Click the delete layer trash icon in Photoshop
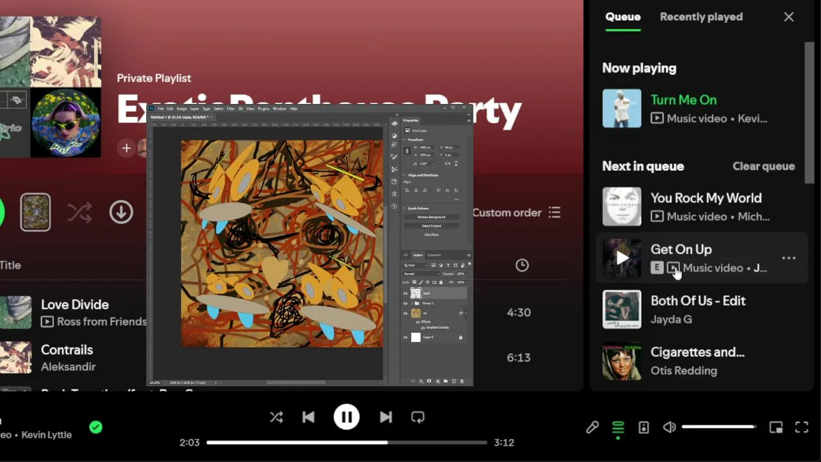Viewport: 821px width, 462px height. (462, 381)
